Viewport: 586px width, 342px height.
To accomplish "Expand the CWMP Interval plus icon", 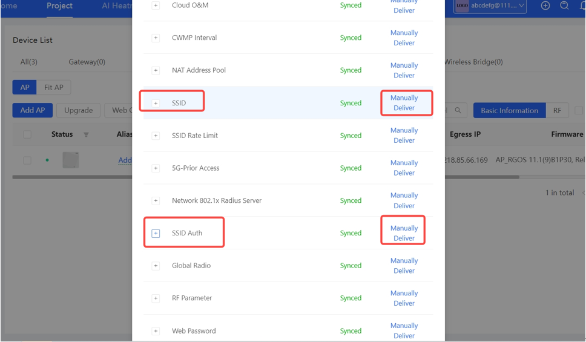I will coord(156,38).
